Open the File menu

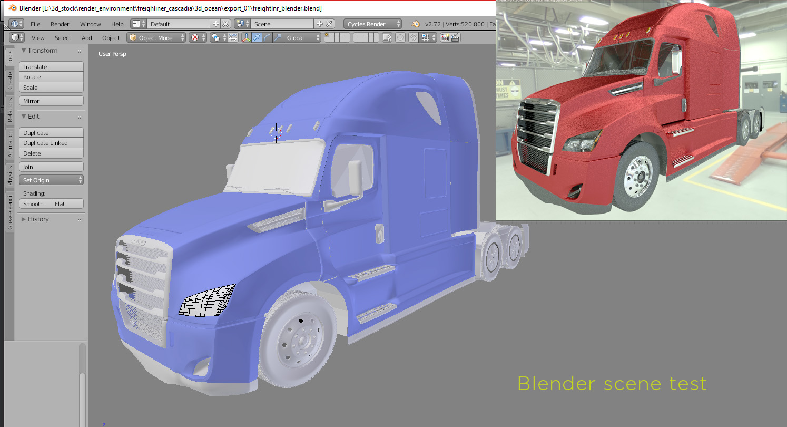35,24
